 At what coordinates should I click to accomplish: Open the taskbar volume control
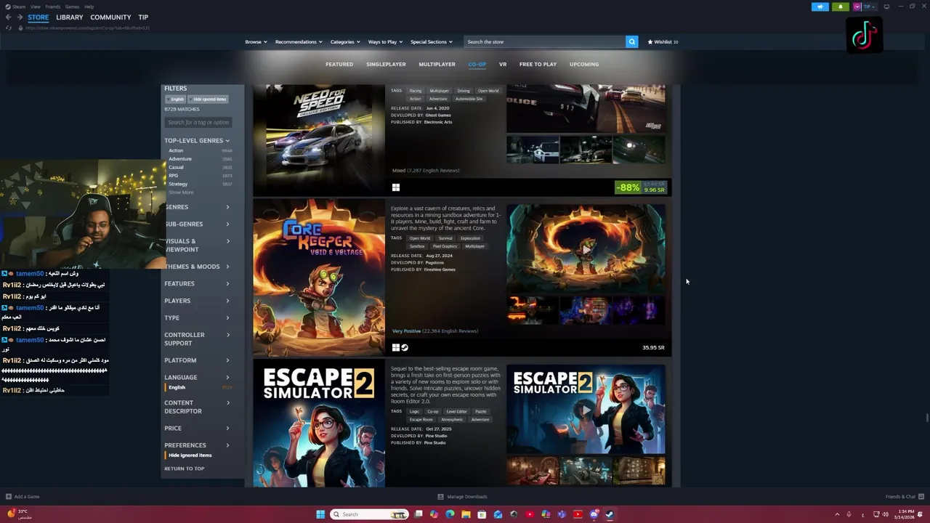pyautogui.click(x=885, y=514)
